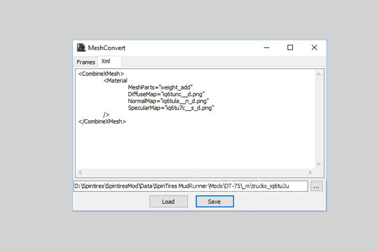Image resolution: width=377 pixels, height=251 pixels.
Task: Maximize the MeshConvert window
Action: (290, 47)
